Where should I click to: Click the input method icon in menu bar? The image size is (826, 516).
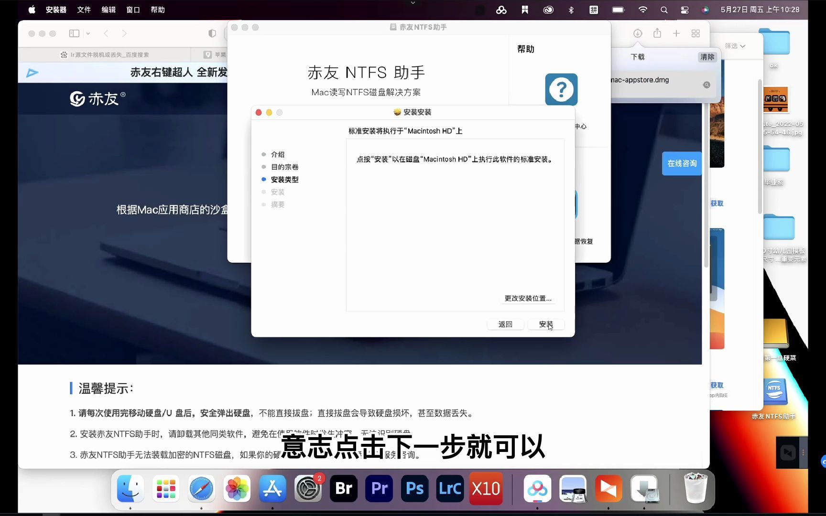coord(594,10)
